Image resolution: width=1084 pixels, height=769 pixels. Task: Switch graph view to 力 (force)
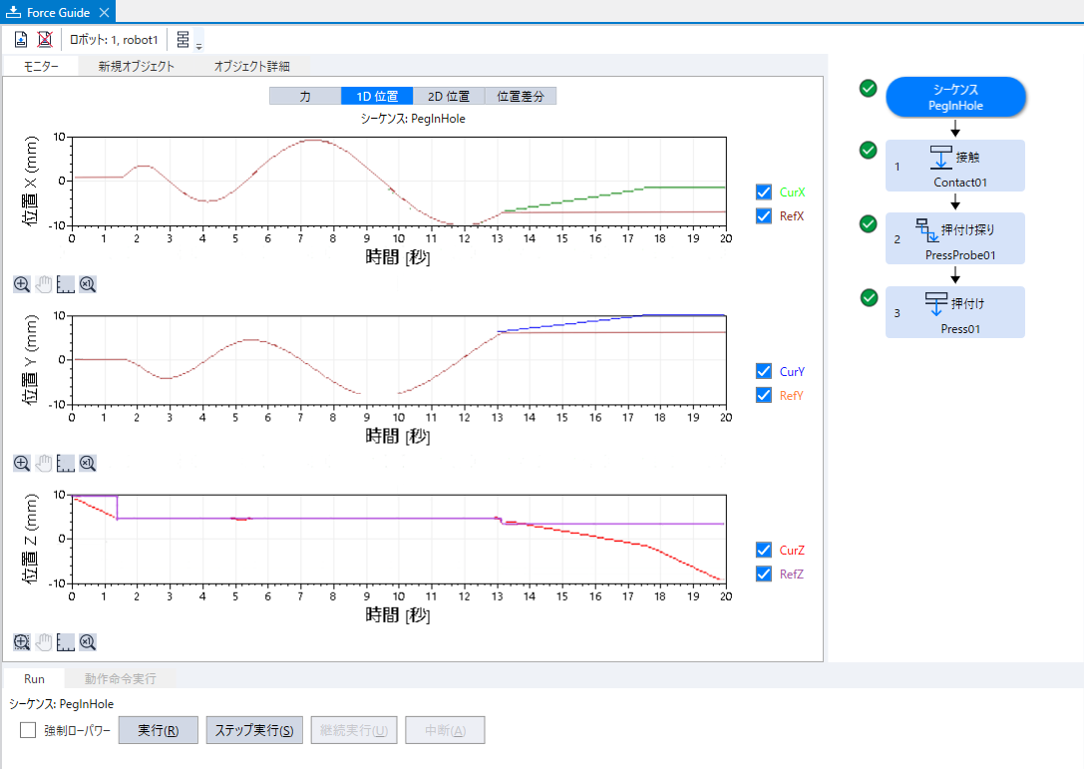(304, 96)
